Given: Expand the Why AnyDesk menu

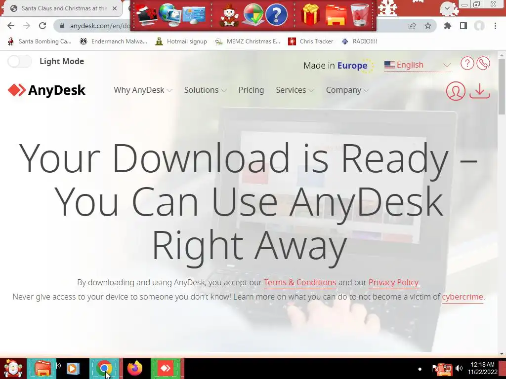Looking at the screenshot, I should tap(143, 90).
